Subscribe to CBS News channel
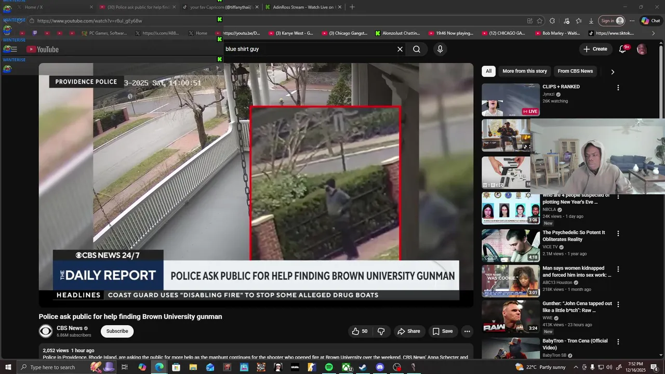Screen dimensions: 665x374 pos(117,331)
